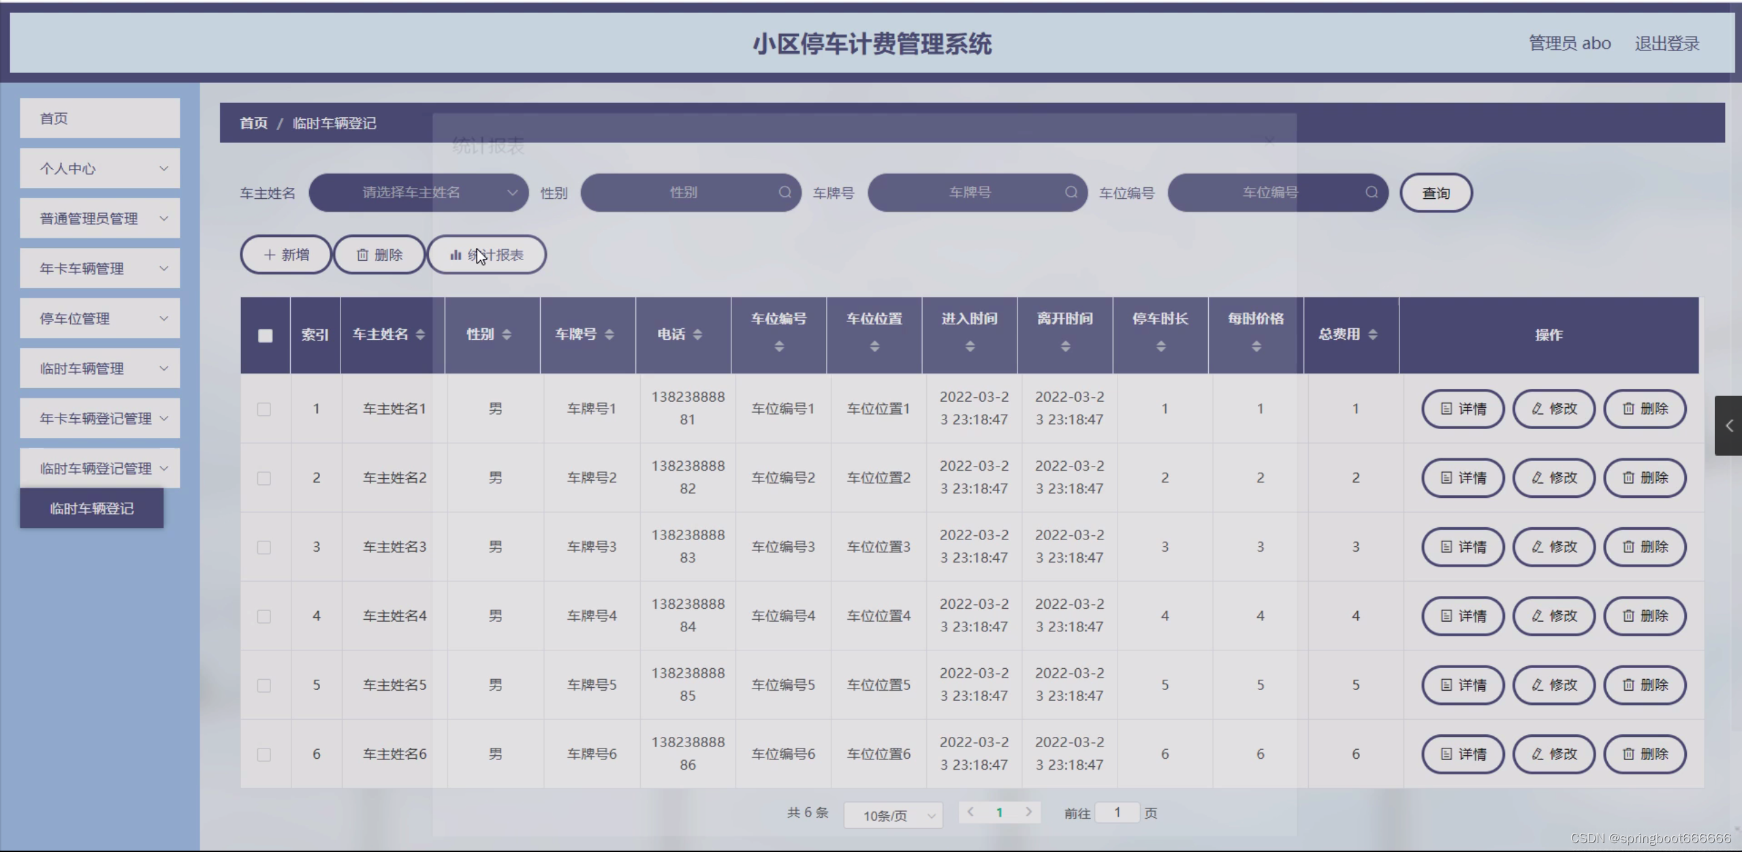The image size is (1742, 852).
Task: Sort by 车主姓名 column arrows
Action: click(x=420, y=334)
